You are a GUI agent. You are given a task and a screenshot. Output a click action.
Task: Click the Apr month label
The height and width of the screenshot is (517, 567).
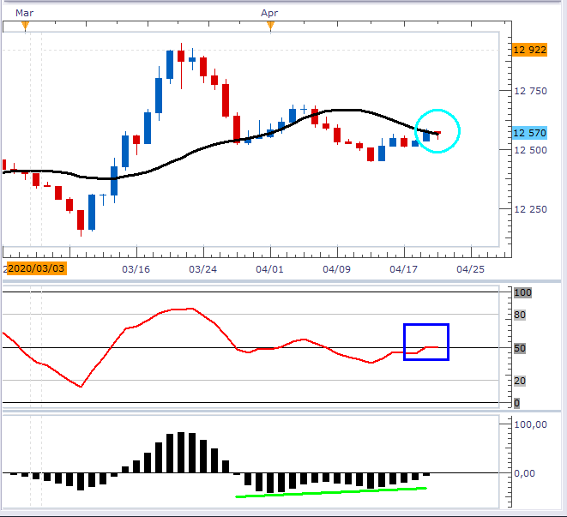[x=269, y=13]
